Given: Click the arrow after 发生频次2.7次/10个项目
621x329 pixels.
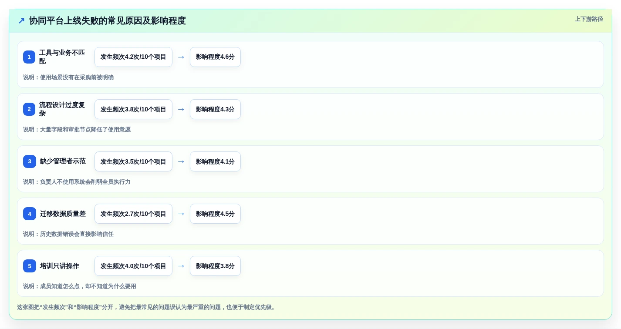Looking at the screenshot, I should [181, 214].
